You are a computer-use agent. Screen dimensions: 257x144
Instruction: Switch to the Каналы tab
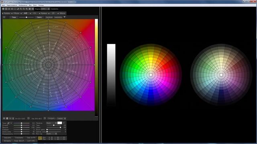(7, 13)
